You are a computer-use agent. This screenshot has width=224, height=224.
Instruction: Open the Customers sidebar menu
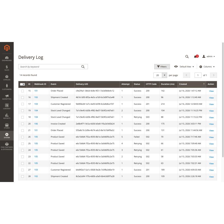pyautogui.click(x=7, y=87)
